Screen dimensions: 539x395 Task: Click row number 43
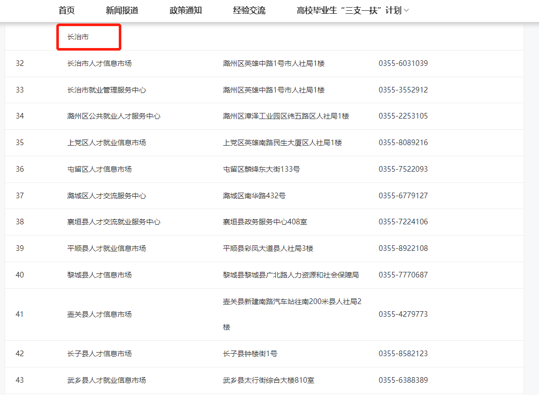(x=20, y=380)
